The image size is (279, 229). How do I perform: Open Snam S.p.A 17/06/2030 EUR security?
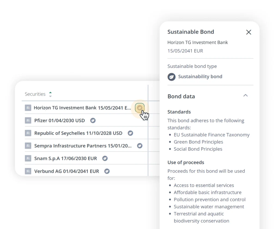(x=65, y=158)
